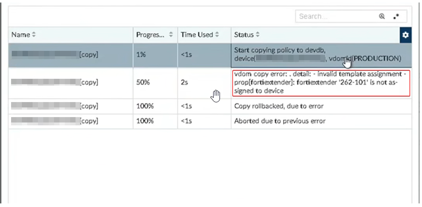This screenshot has height=207, width=422.
Task: Click the [copy] name in the 'Copy rollbacked' row
Action: [55, 106]
